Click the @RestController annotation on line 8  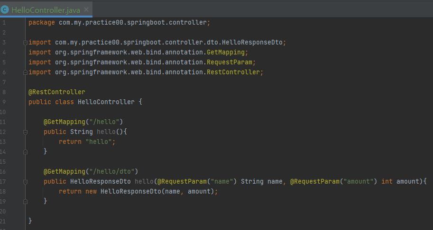56,92
